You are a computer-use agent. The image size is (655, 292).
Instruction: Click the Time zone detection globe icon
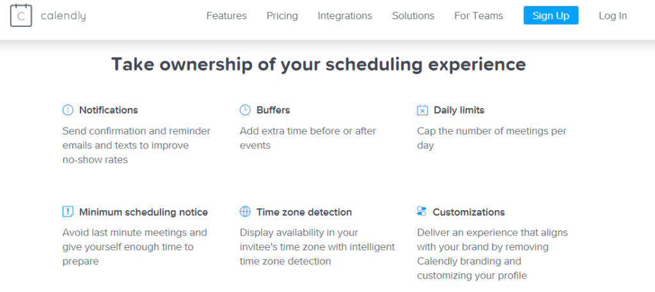pos(245,212)
